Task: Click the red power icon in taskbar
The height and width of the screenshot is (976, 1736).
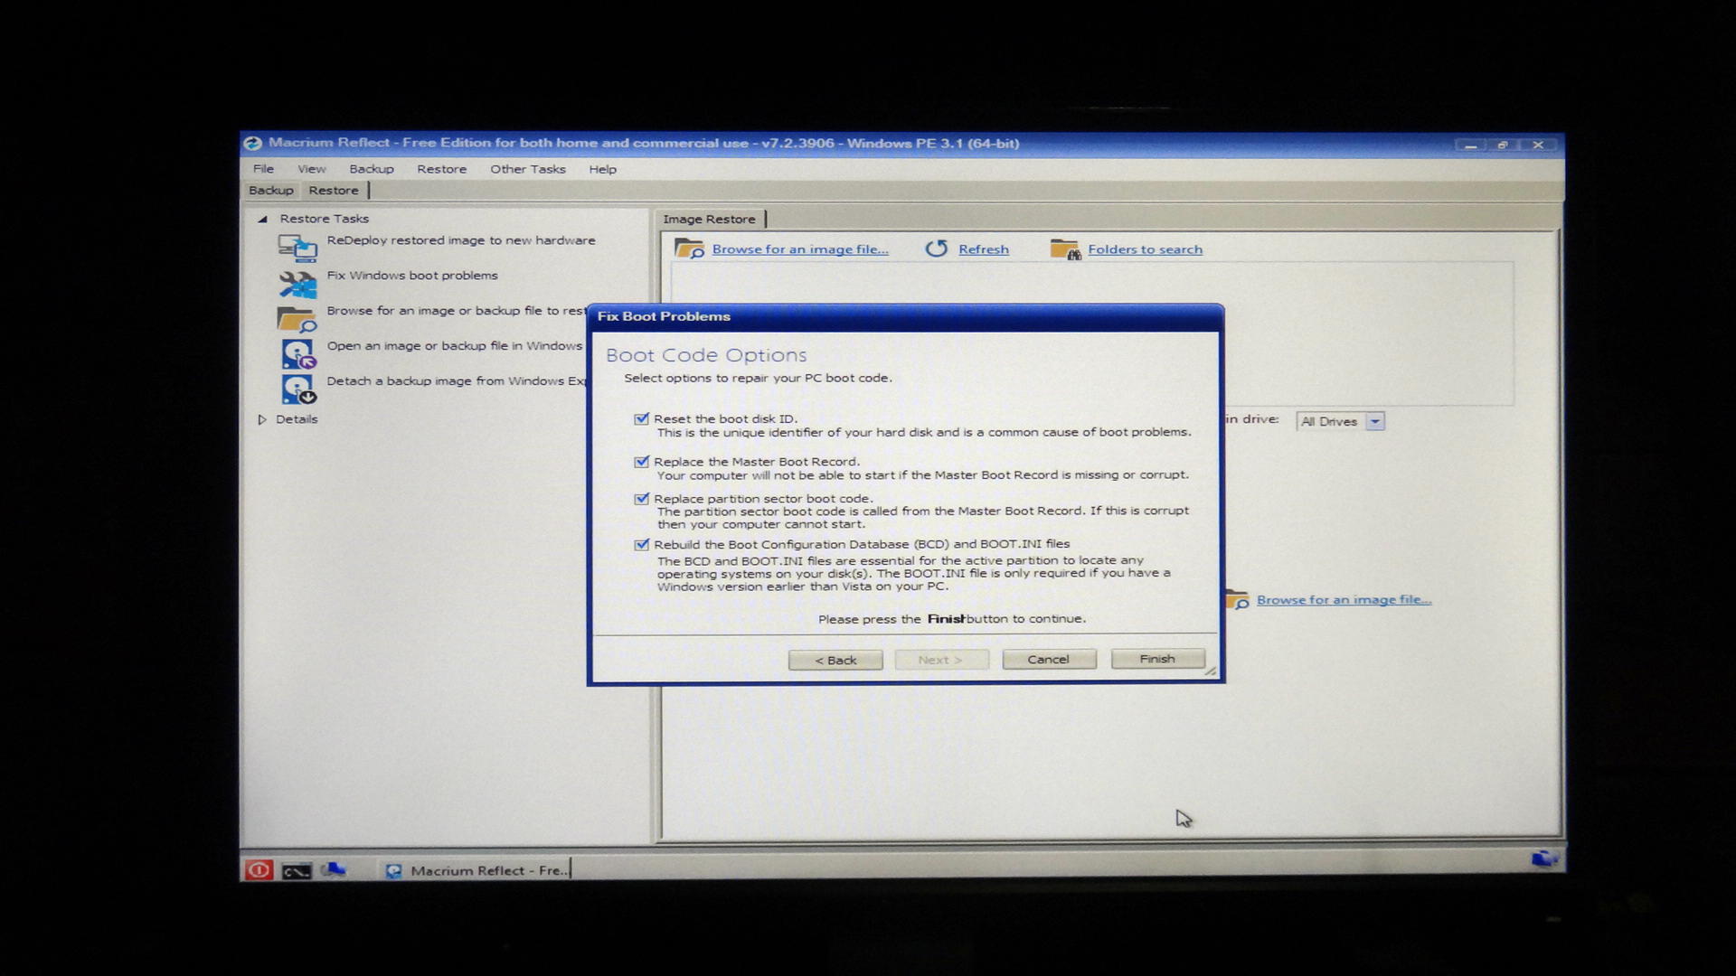Action: point(259,869)
